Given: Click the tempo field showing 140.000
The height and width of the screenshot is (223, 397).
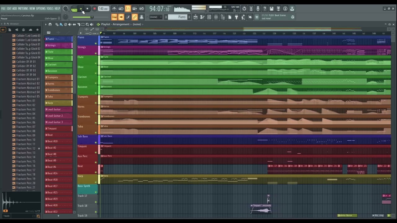Looking at the screenshot, I should [103, 9].
